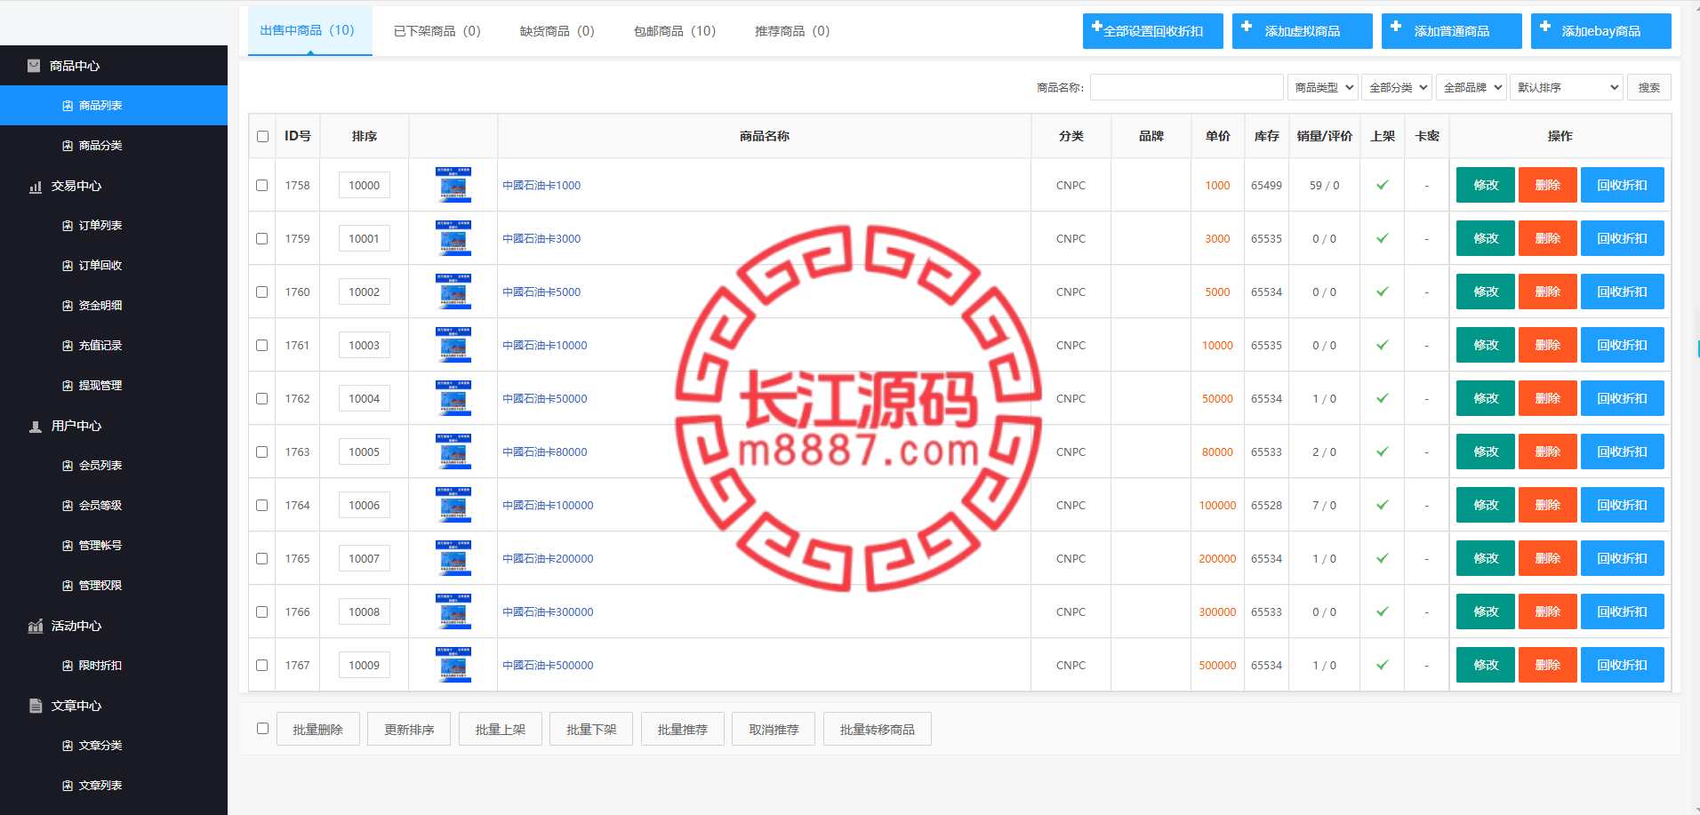Switch to 推荐商品 (0) tab

(792, 31)
